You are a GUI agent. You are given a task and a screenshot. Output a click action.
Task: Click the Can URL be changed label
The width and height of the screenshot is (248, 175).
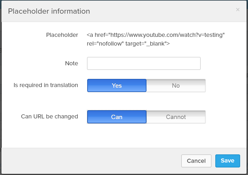coord(50,116)
